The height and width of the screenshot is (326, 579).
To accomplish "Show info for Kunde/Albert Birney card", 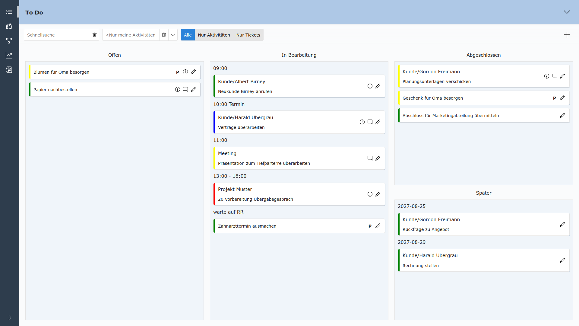I will [x=370, y=86].
